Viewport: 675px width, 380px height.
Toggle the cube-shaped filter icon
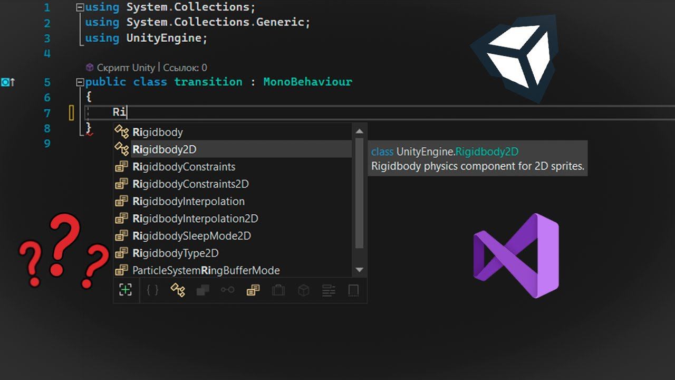pos(303,290)
